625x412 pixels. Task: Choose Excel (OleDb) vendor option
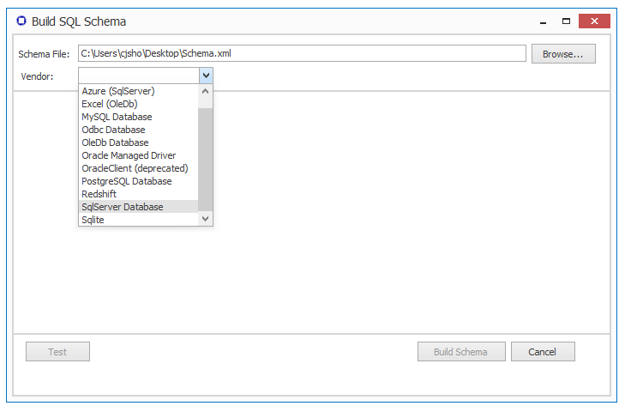tap(138, 104)
